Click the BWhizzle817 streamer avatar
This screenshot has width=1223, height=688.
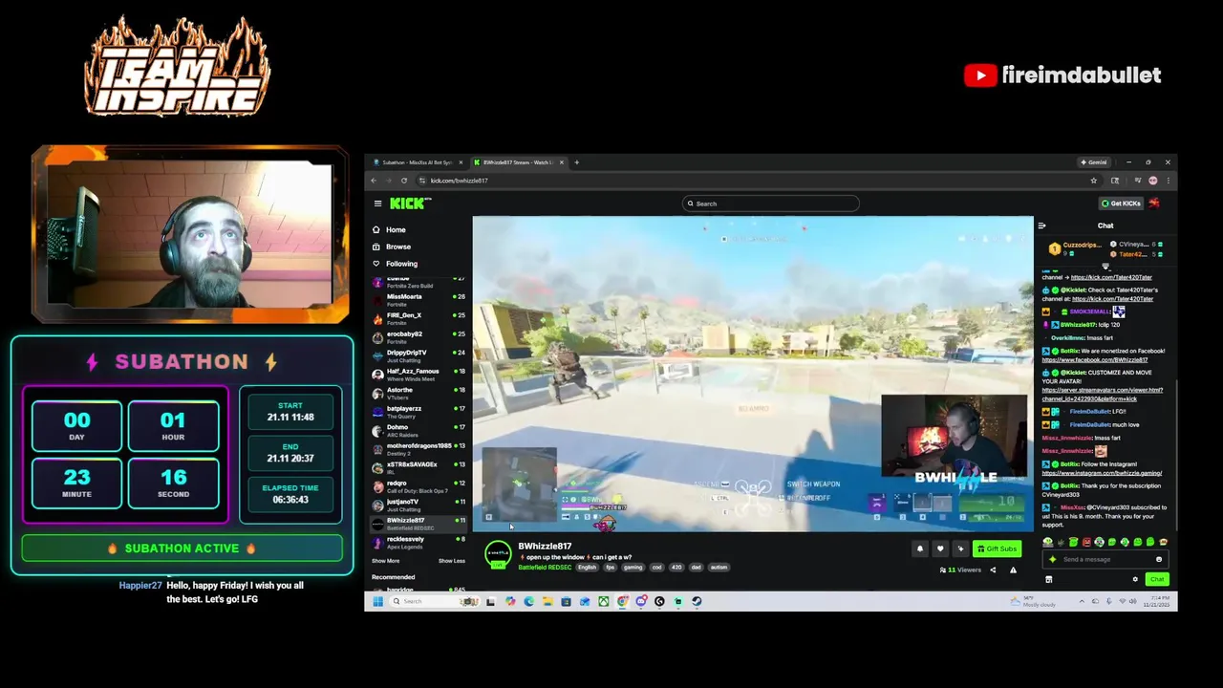coord(498,554)
